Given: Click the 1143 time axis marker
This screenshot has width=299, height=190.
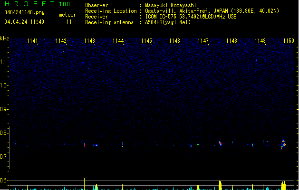Looking at the screenshot, I should (x=89, y=41).
